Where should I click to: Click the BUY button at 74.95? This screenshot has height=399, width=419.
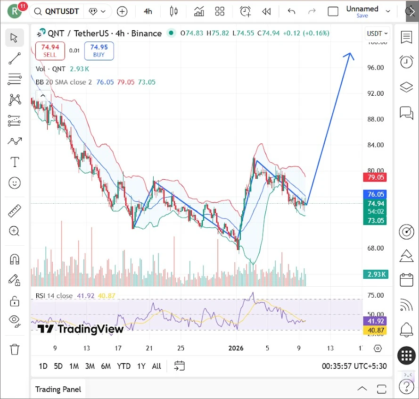[x=99, y=51]
